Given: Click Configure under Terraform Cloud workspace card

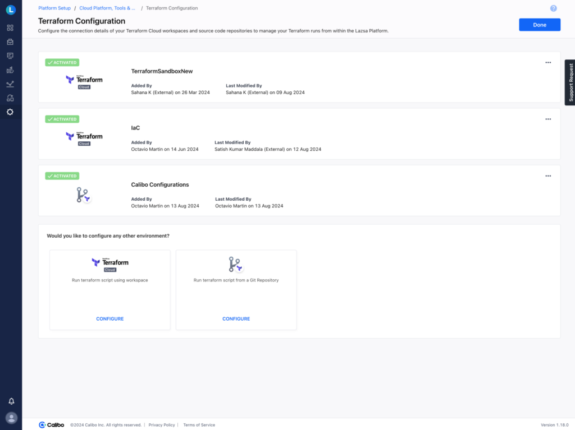Looking at the screenshot, I should click(x=110, y=318).
